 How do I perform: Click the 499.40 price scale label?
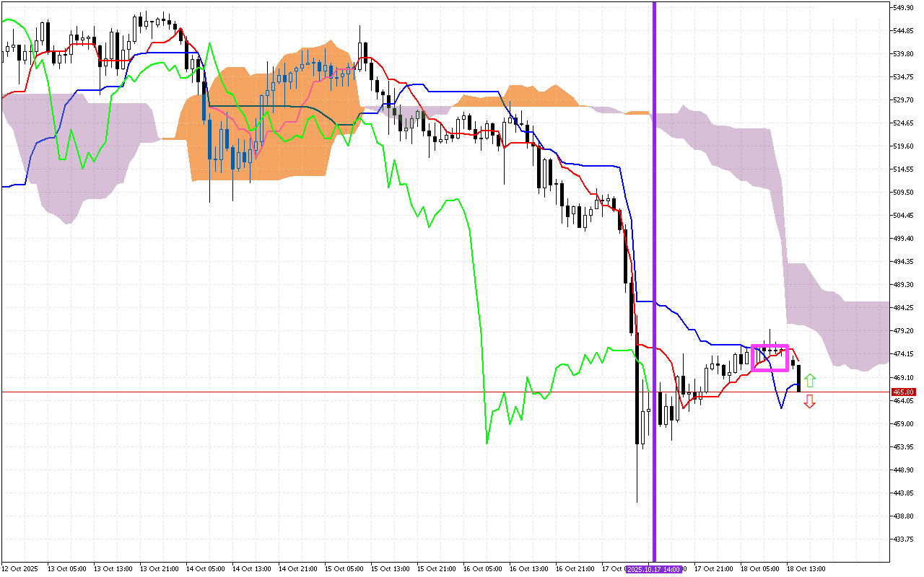pos(904,238)
